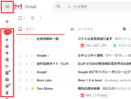Viewport: 131px width, 99px height.
Task: Expand the select-all dropdown arrow
Action: pyautogui.click(x=24, y=18)
